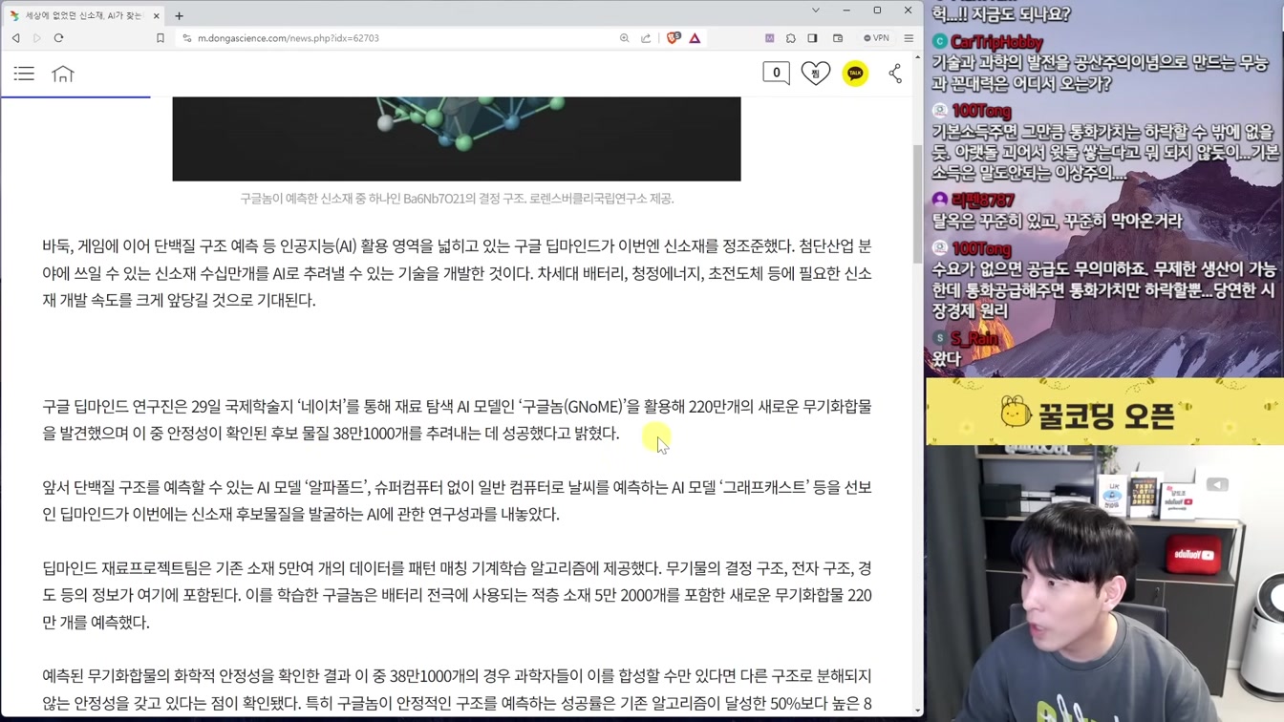Toggle the browser sidebar panel icon

[x=812, y=38]
